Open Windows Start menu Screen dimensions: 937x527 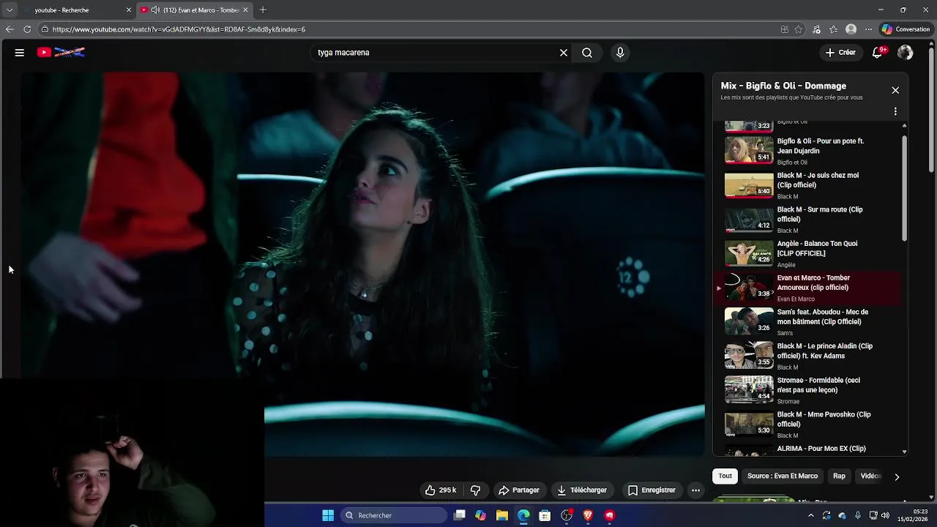click(328, 515)
